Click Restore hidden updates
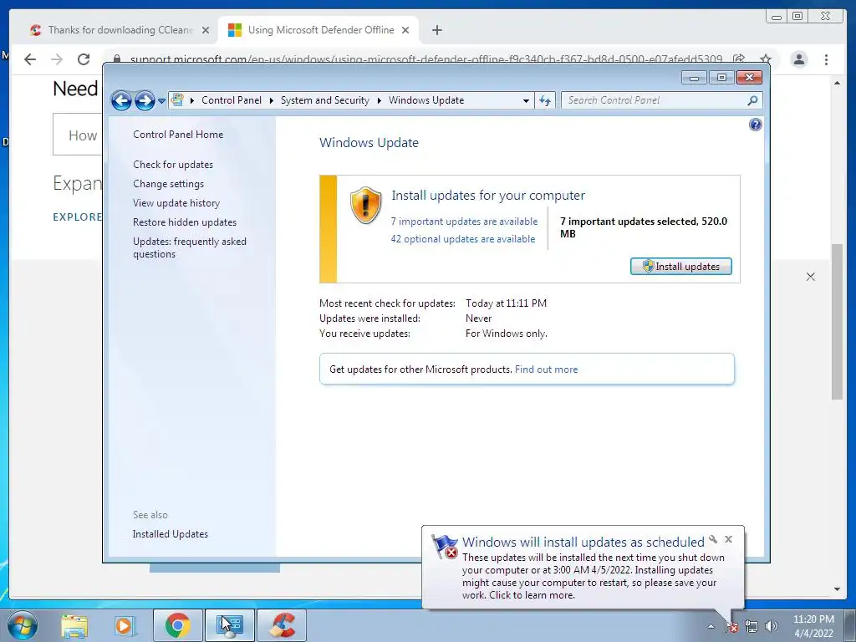856x642 pixels. tap(185, 222)
